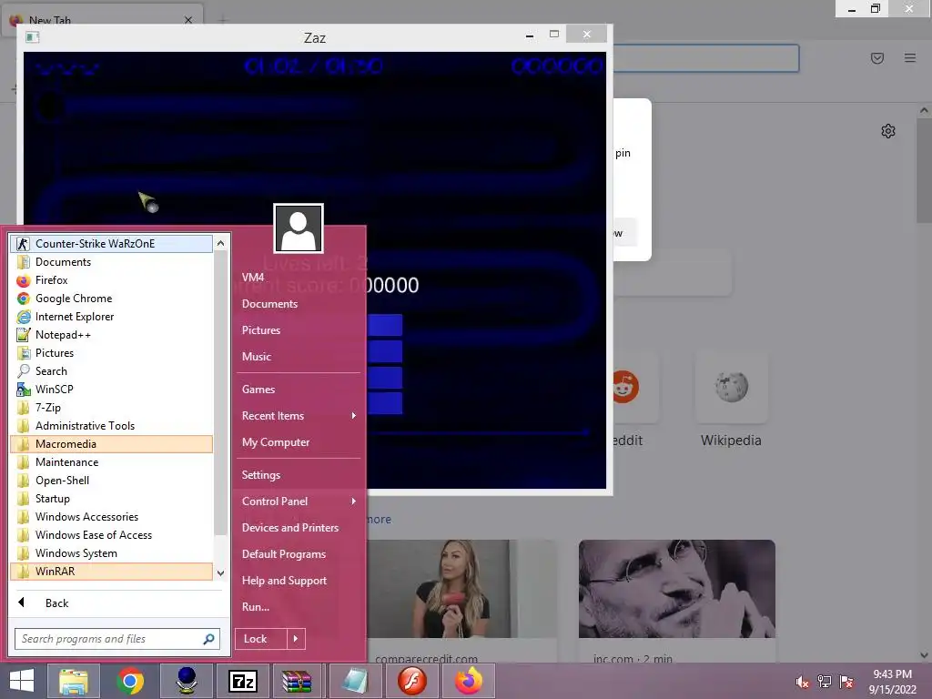This screenshot has height=699, width=932.
Task: Open 7-Zip from the taskbar
Action: 243,681
